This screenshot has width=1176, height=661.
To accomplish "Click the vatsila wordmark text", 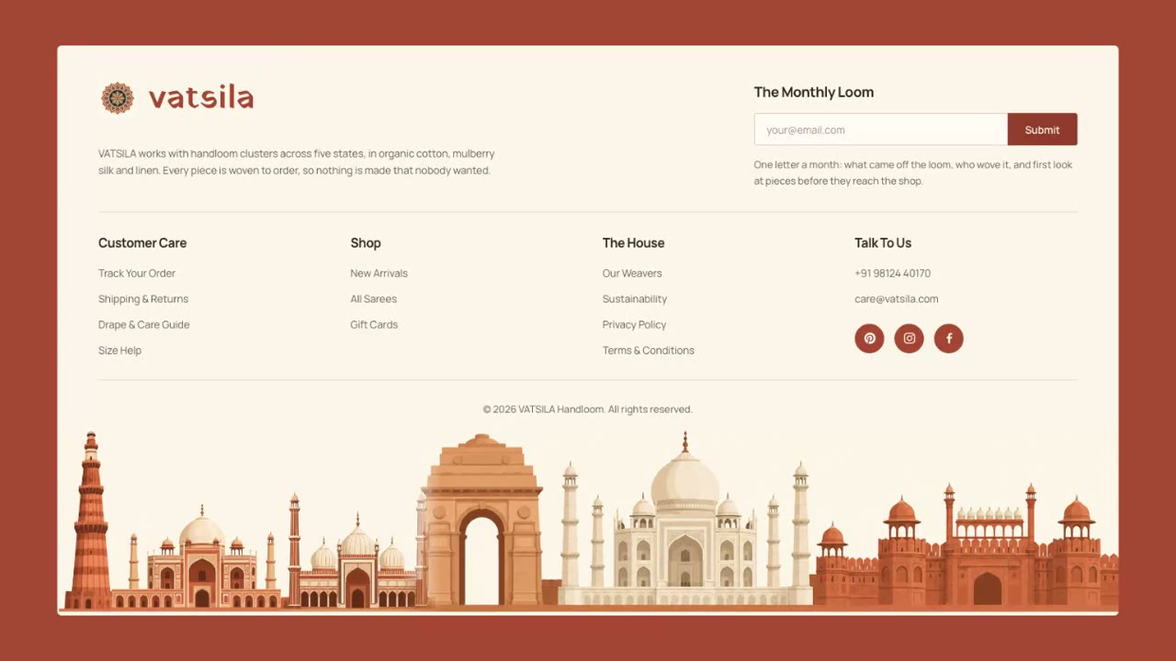I will [201, 97].
